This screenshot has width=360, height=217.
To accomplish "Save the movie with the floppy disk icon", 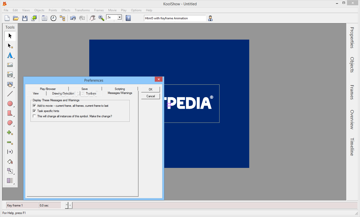I will pos(25,18).
